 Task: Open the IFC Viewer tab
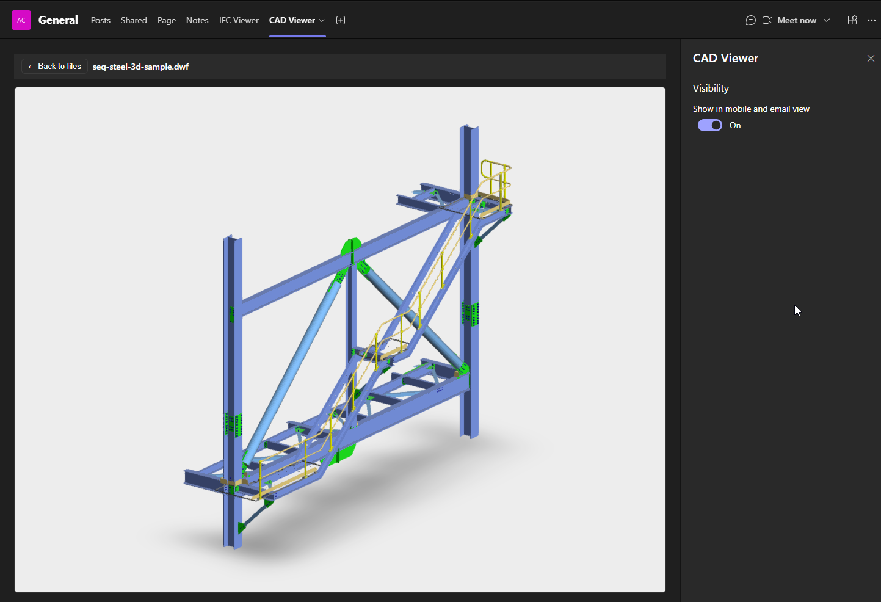coord(239,20)
